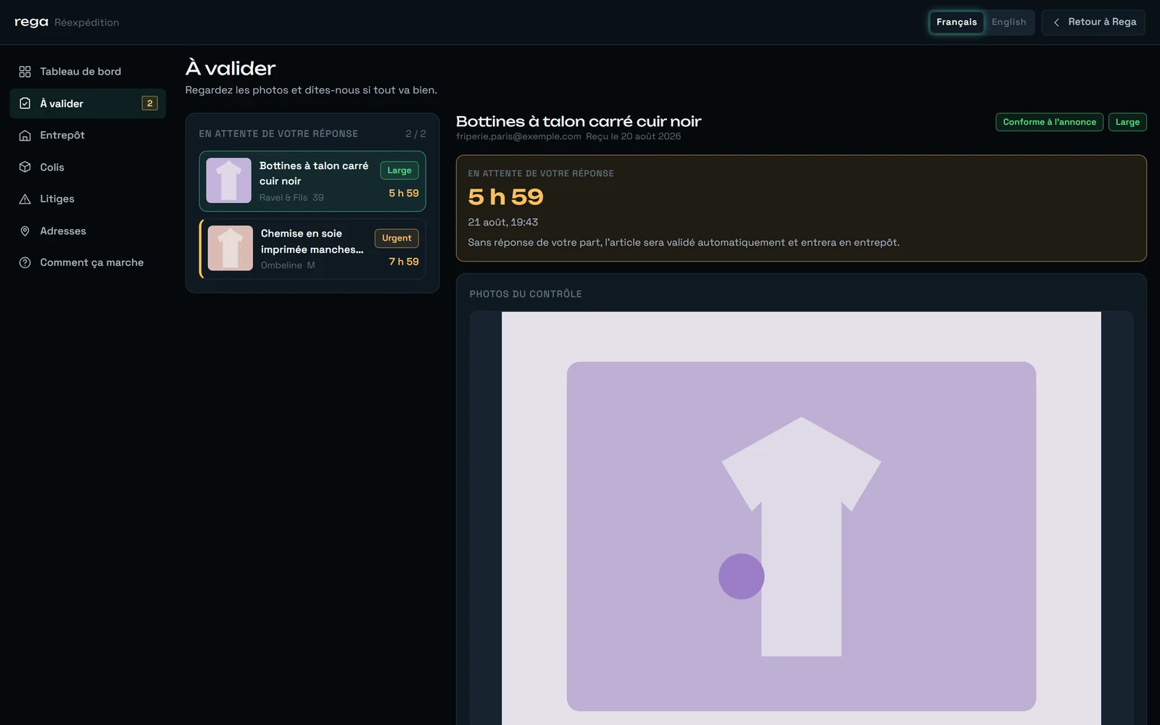Click Retour à Rega button

click(x=1093, y=22)
